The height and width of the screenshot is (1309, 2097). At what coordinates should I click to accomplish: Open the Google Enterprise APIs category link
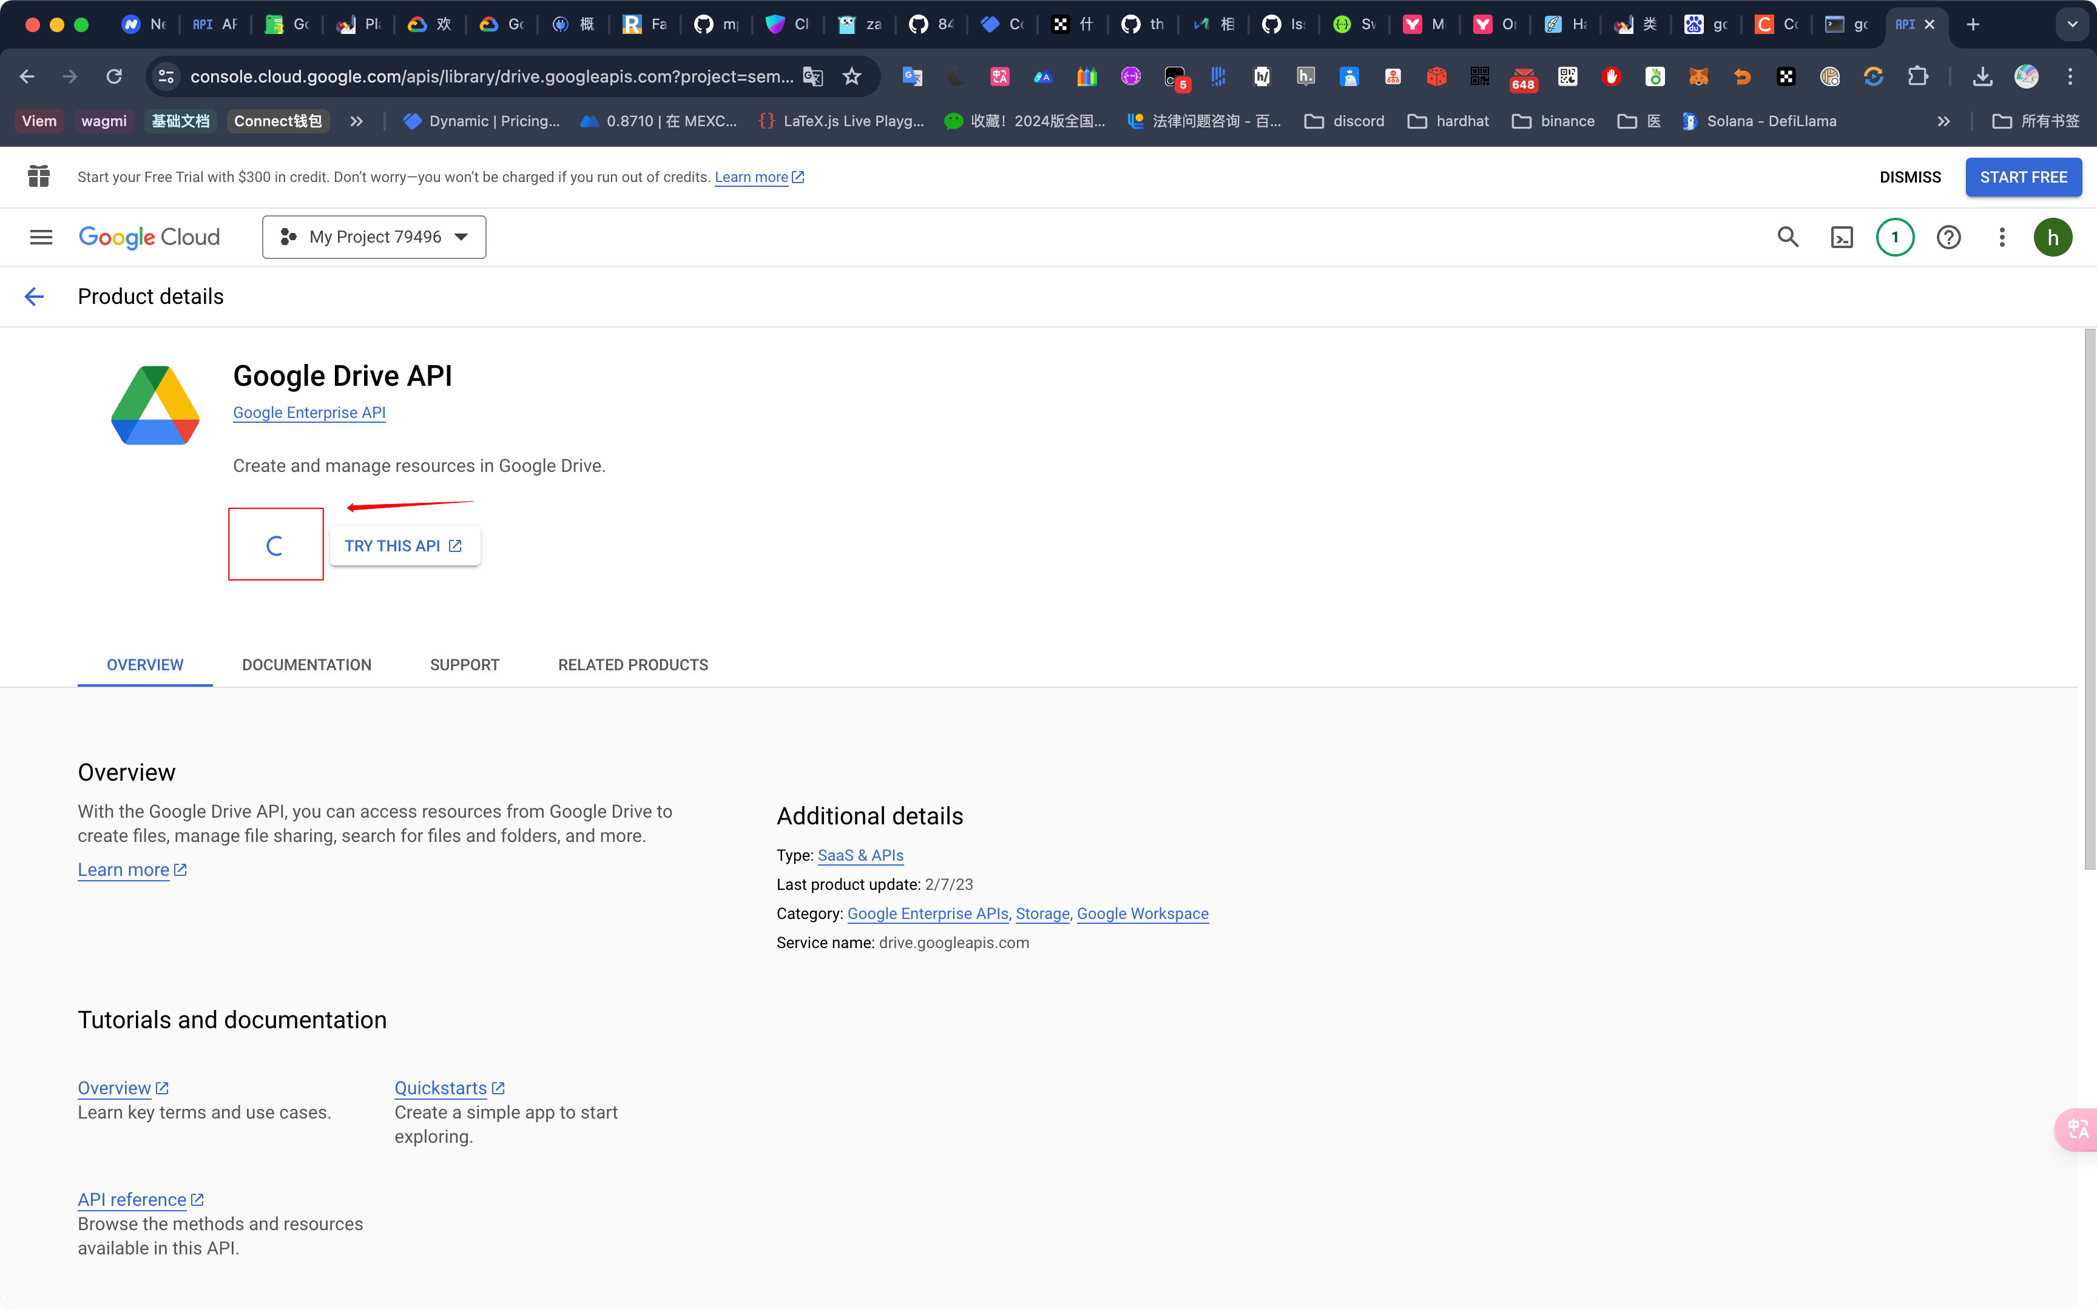(x=927, y=914)
